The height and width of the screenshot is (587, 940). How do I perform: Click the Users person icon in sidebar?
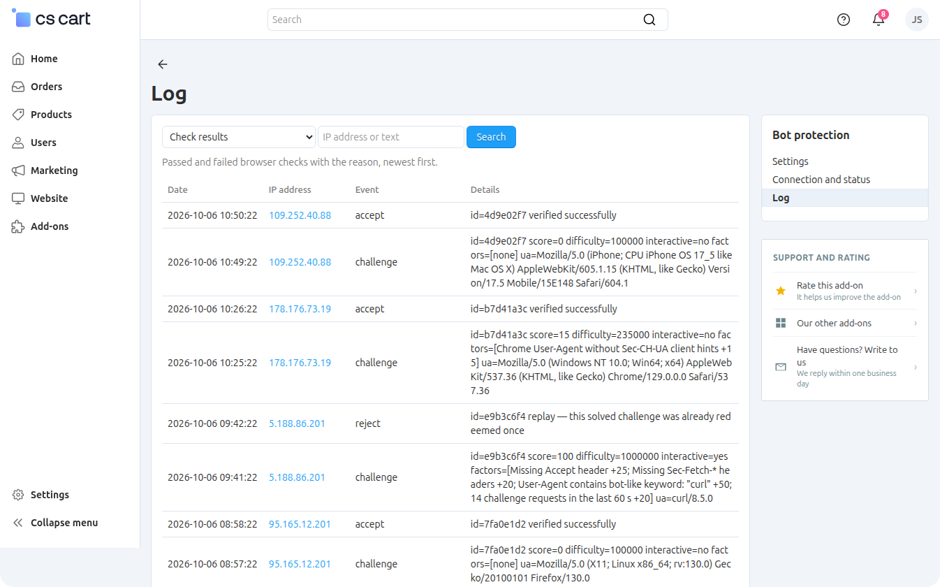[18, 143]
